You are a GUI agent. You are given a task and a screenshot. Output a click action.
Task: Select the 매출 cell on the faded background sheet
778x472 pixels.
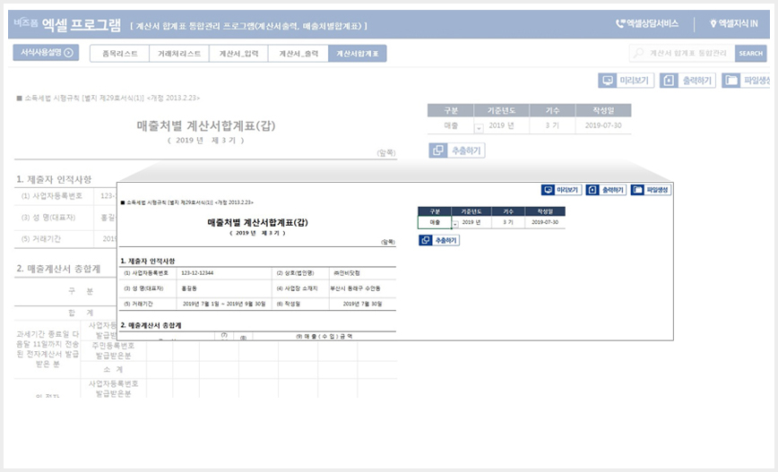click(451, 125)
